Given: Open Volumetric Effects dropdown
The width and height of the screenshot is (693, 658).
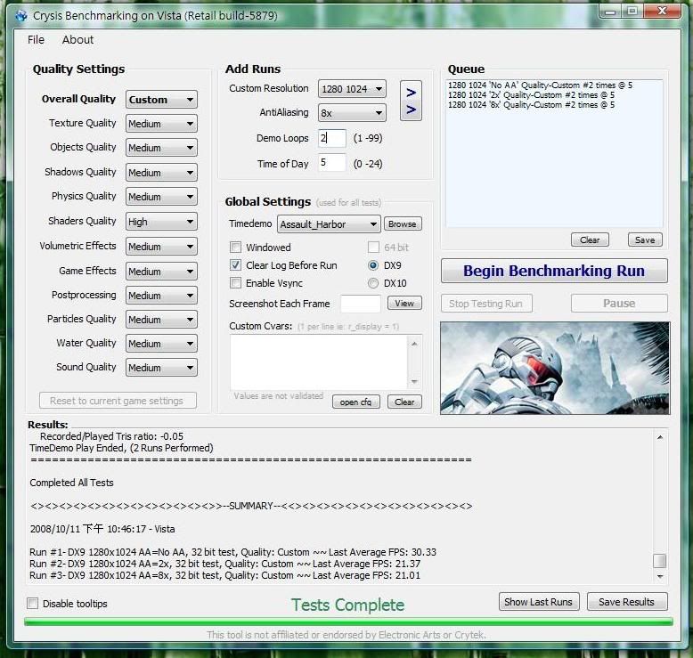Looking at the screenshot, I should click(x=161, y=247).
